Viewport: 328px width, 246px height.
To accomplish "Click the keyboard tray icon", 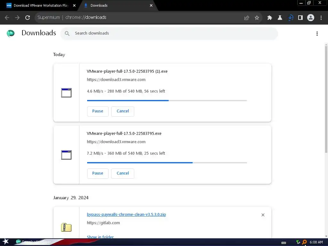I will [284, 242].
